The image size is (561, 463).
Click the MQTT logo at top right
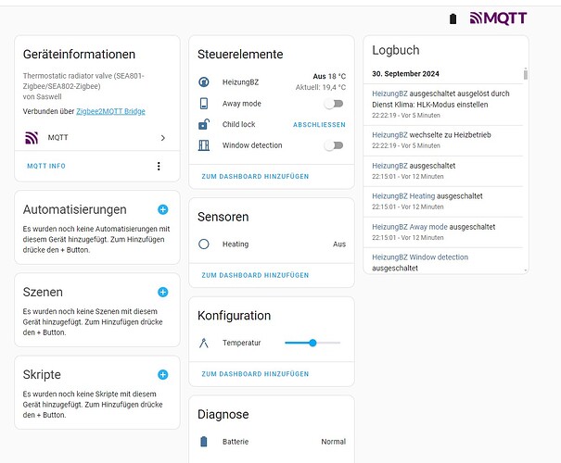click(x=498, y=19)
